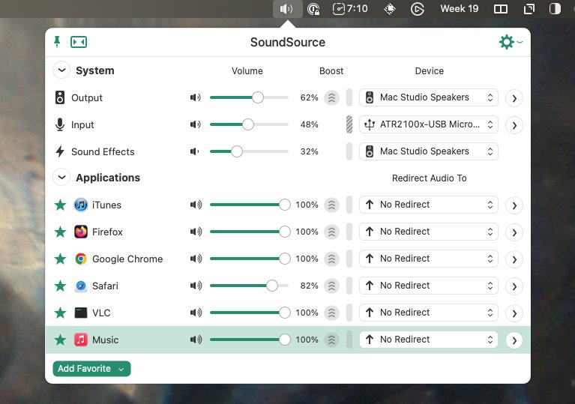Viewport: 575px width, 404px height.
Task: Open the 7:10 timer menu bar item
Action: 350,9
